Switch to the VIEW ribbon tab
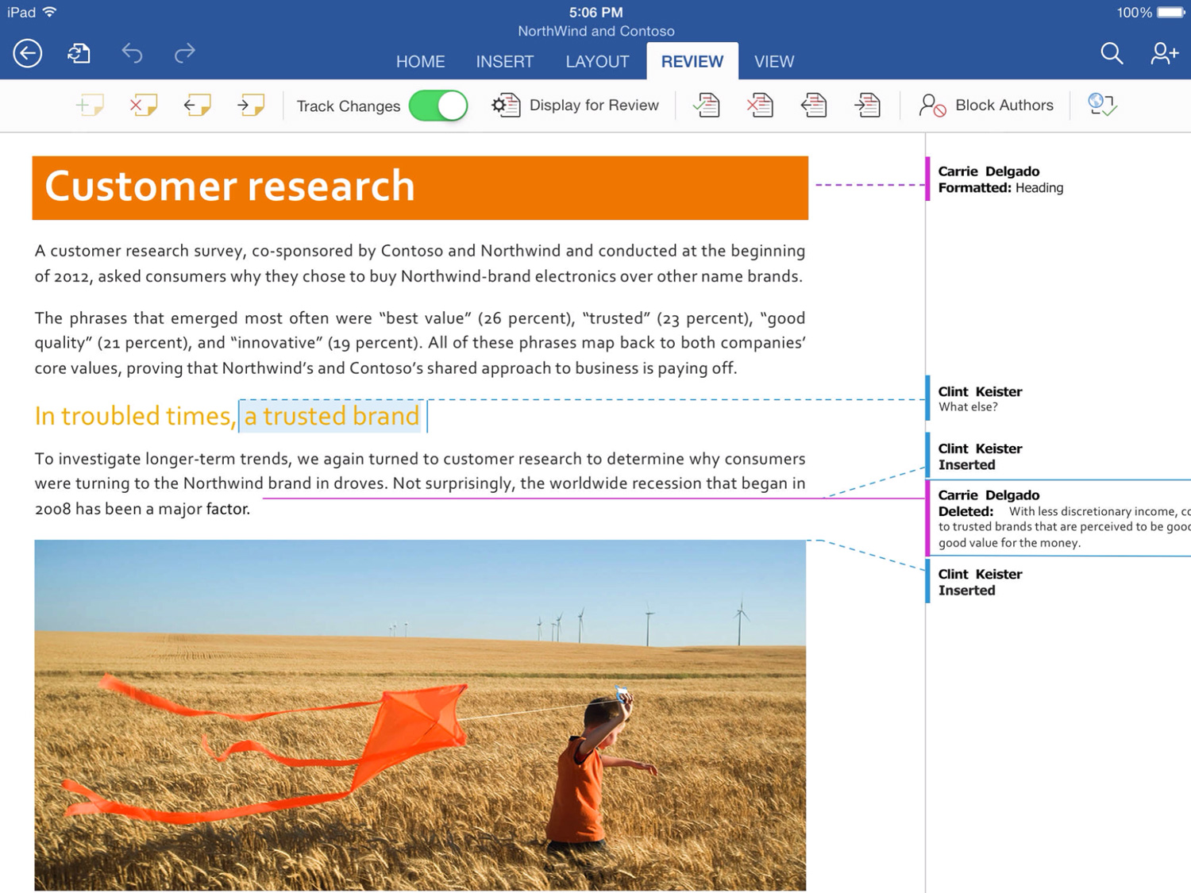 (x=773, y=61)
